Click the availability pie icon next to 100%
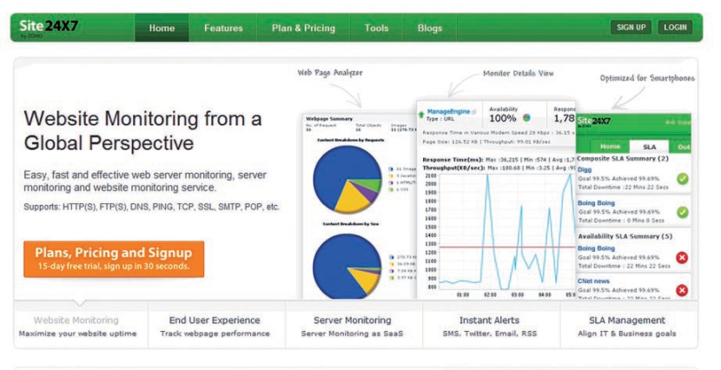 pyautogui.click(x=526, y=117)
